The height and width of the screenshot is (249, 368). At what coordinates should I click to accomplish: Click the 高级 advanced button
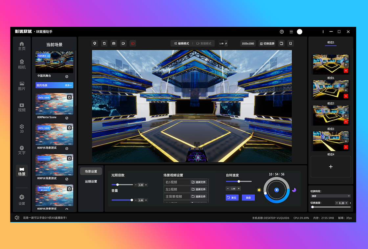pos(248,198)
